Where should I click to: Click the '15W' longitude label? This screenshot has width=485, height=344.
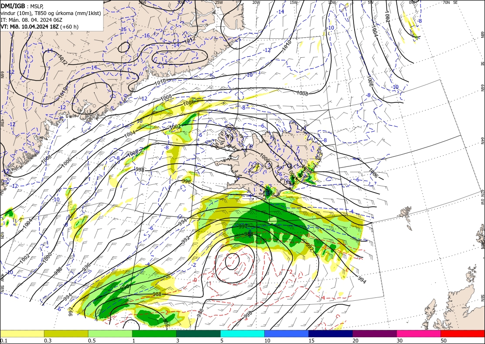click(x=294, y=2)
